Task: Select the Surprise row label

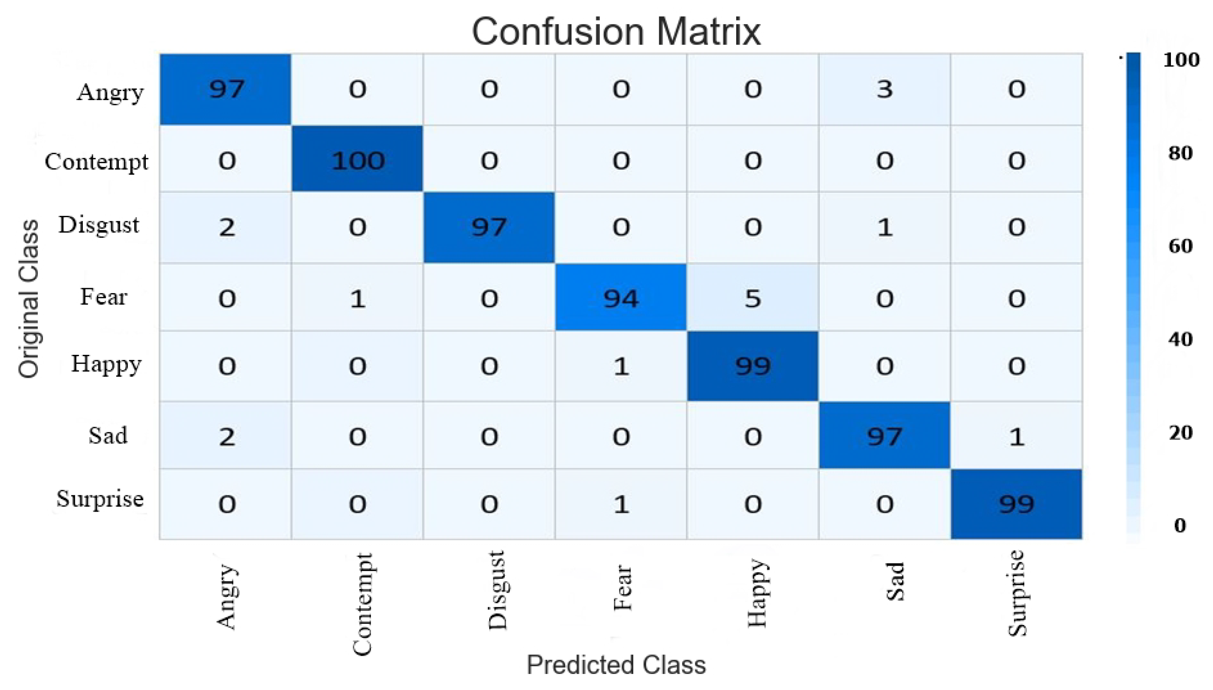Action: 100,498
